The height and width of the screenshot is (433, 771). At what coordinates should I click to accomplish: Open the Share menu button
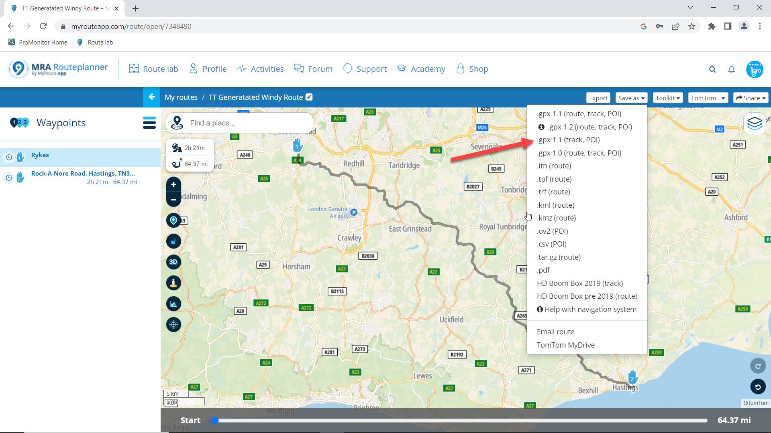(751, 98)
